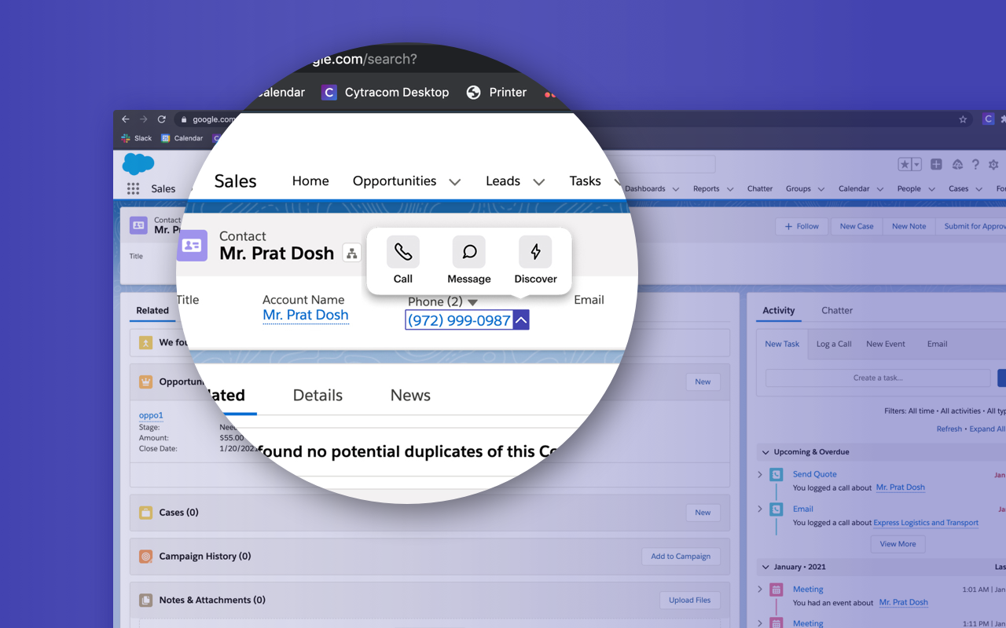
Task: Open the oppo1 opportunity link
Action: click(x=150, y=415)
